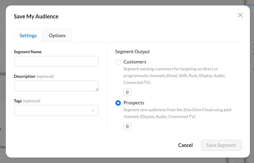
Task: Click the count badge under Customers
Action: pos(127,92)
